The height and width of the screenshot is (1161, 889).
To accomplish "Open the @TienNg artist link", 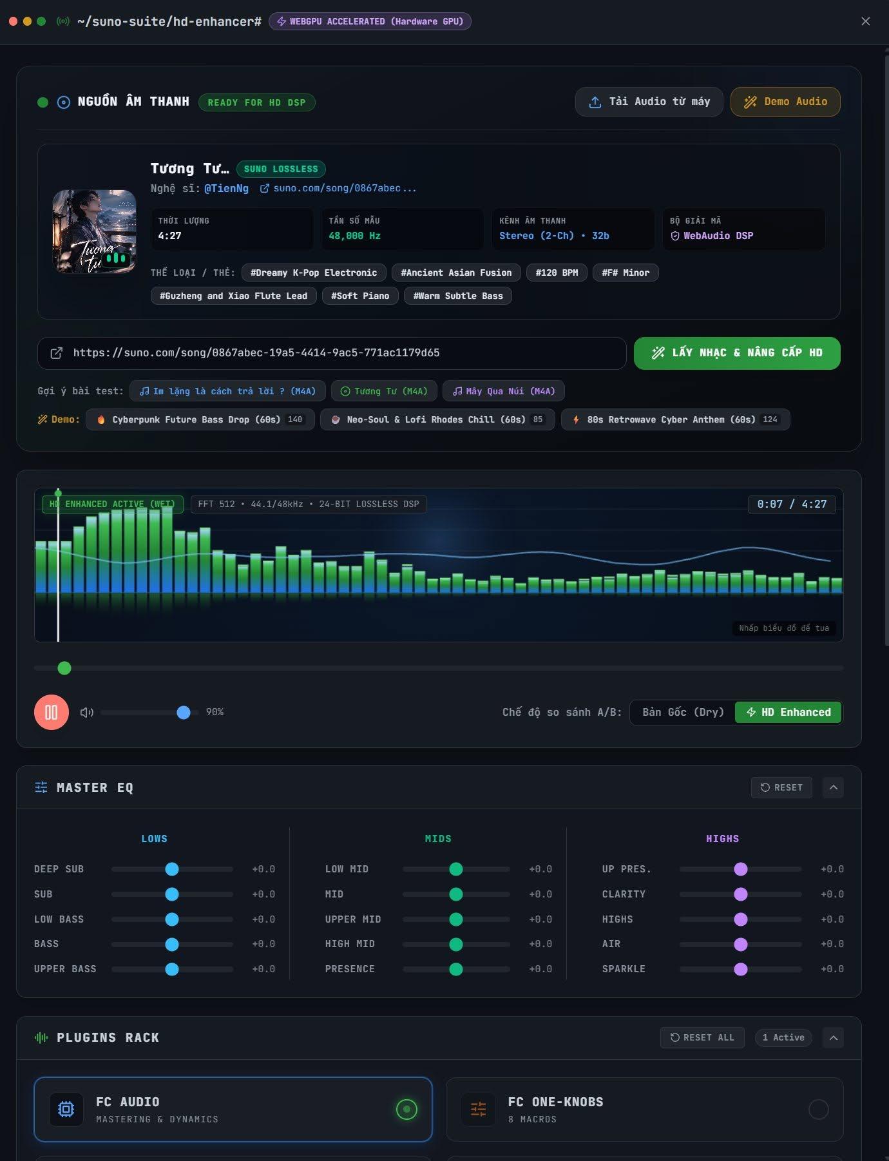I will (x=226, y=188).
